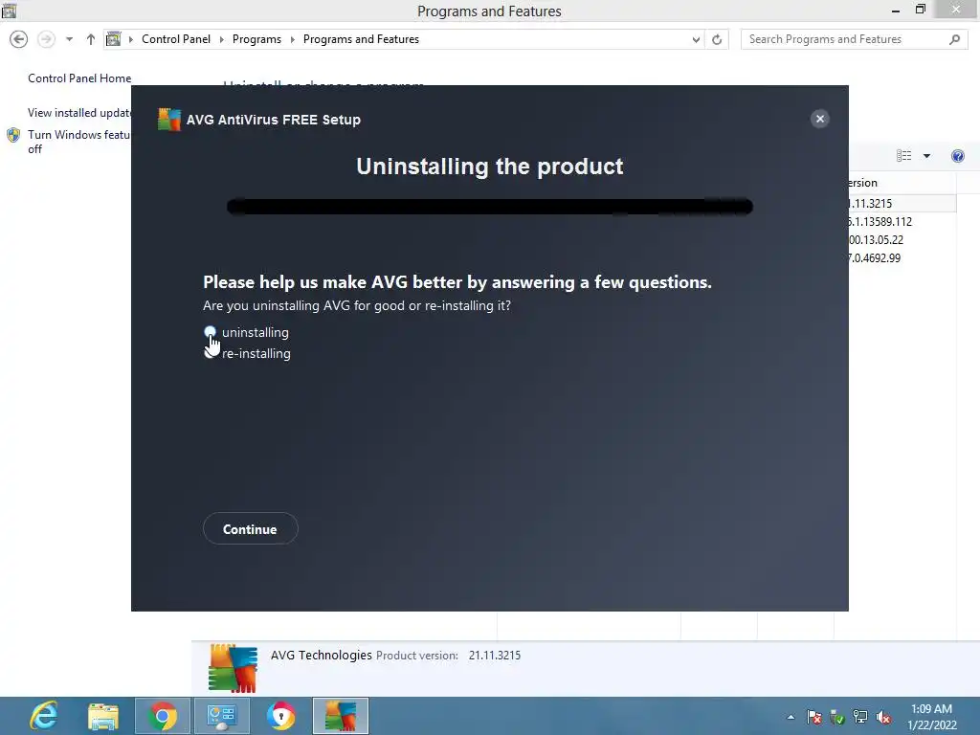Switch to Control Panel taskbar button
Screen dimensions: 980x735
222,716
